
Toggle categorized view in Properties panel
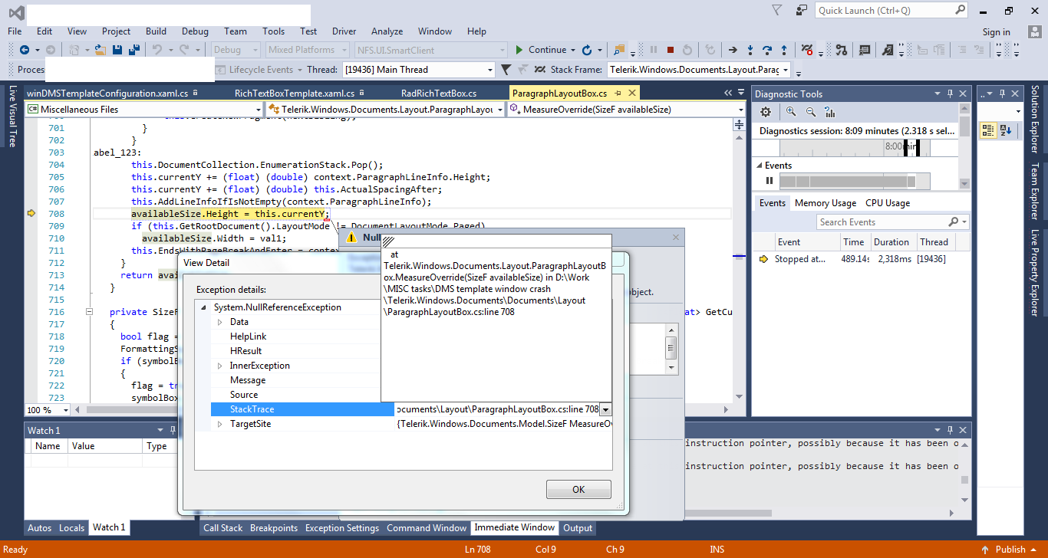click(x=988, y=130)
